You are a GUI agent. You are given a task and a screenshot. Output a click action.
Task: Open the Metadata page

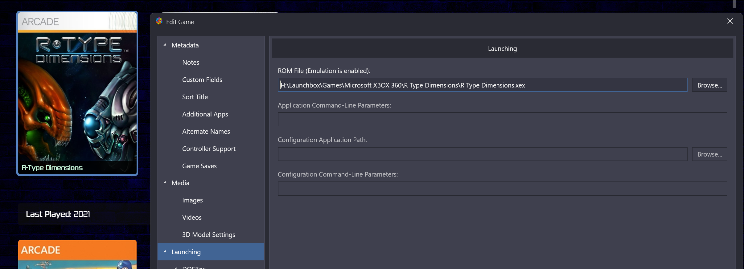pyautogui.click(x=185, y=45)
